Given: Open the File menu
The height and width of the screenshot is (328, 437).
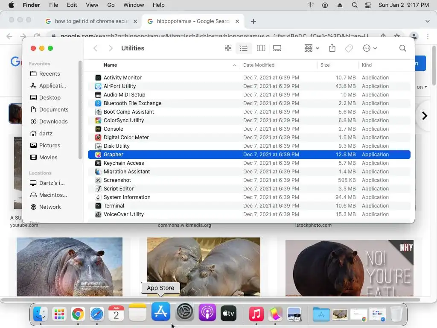Looking at the screenshot, I should click(53, 5).
